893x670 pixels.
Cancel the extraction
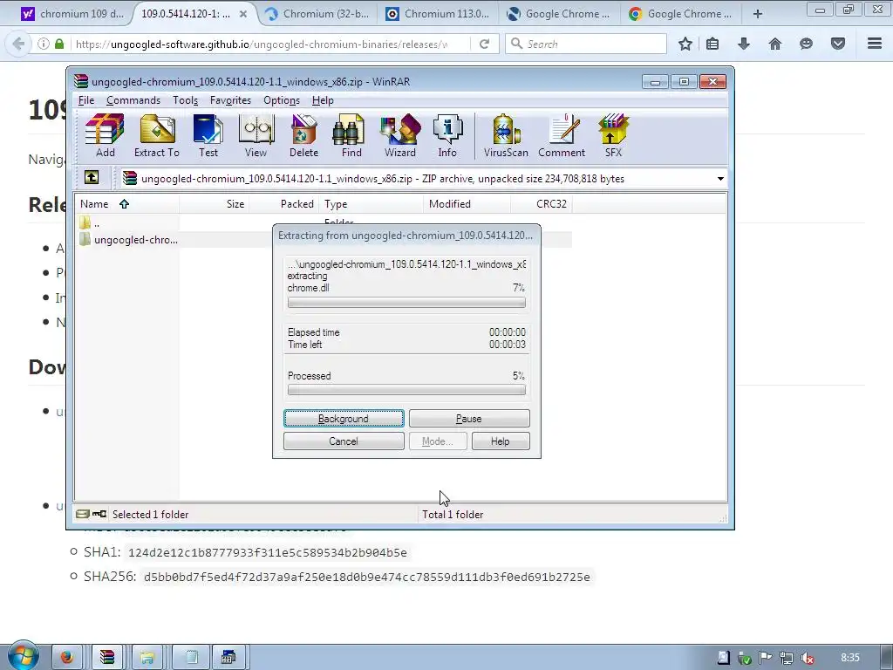344,441
